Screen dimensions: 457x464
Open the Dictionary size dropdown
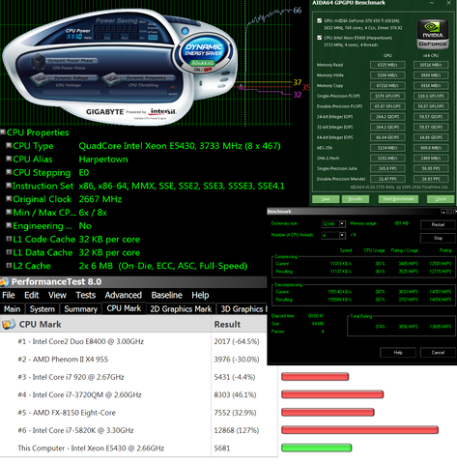click(x=342, y=223)
